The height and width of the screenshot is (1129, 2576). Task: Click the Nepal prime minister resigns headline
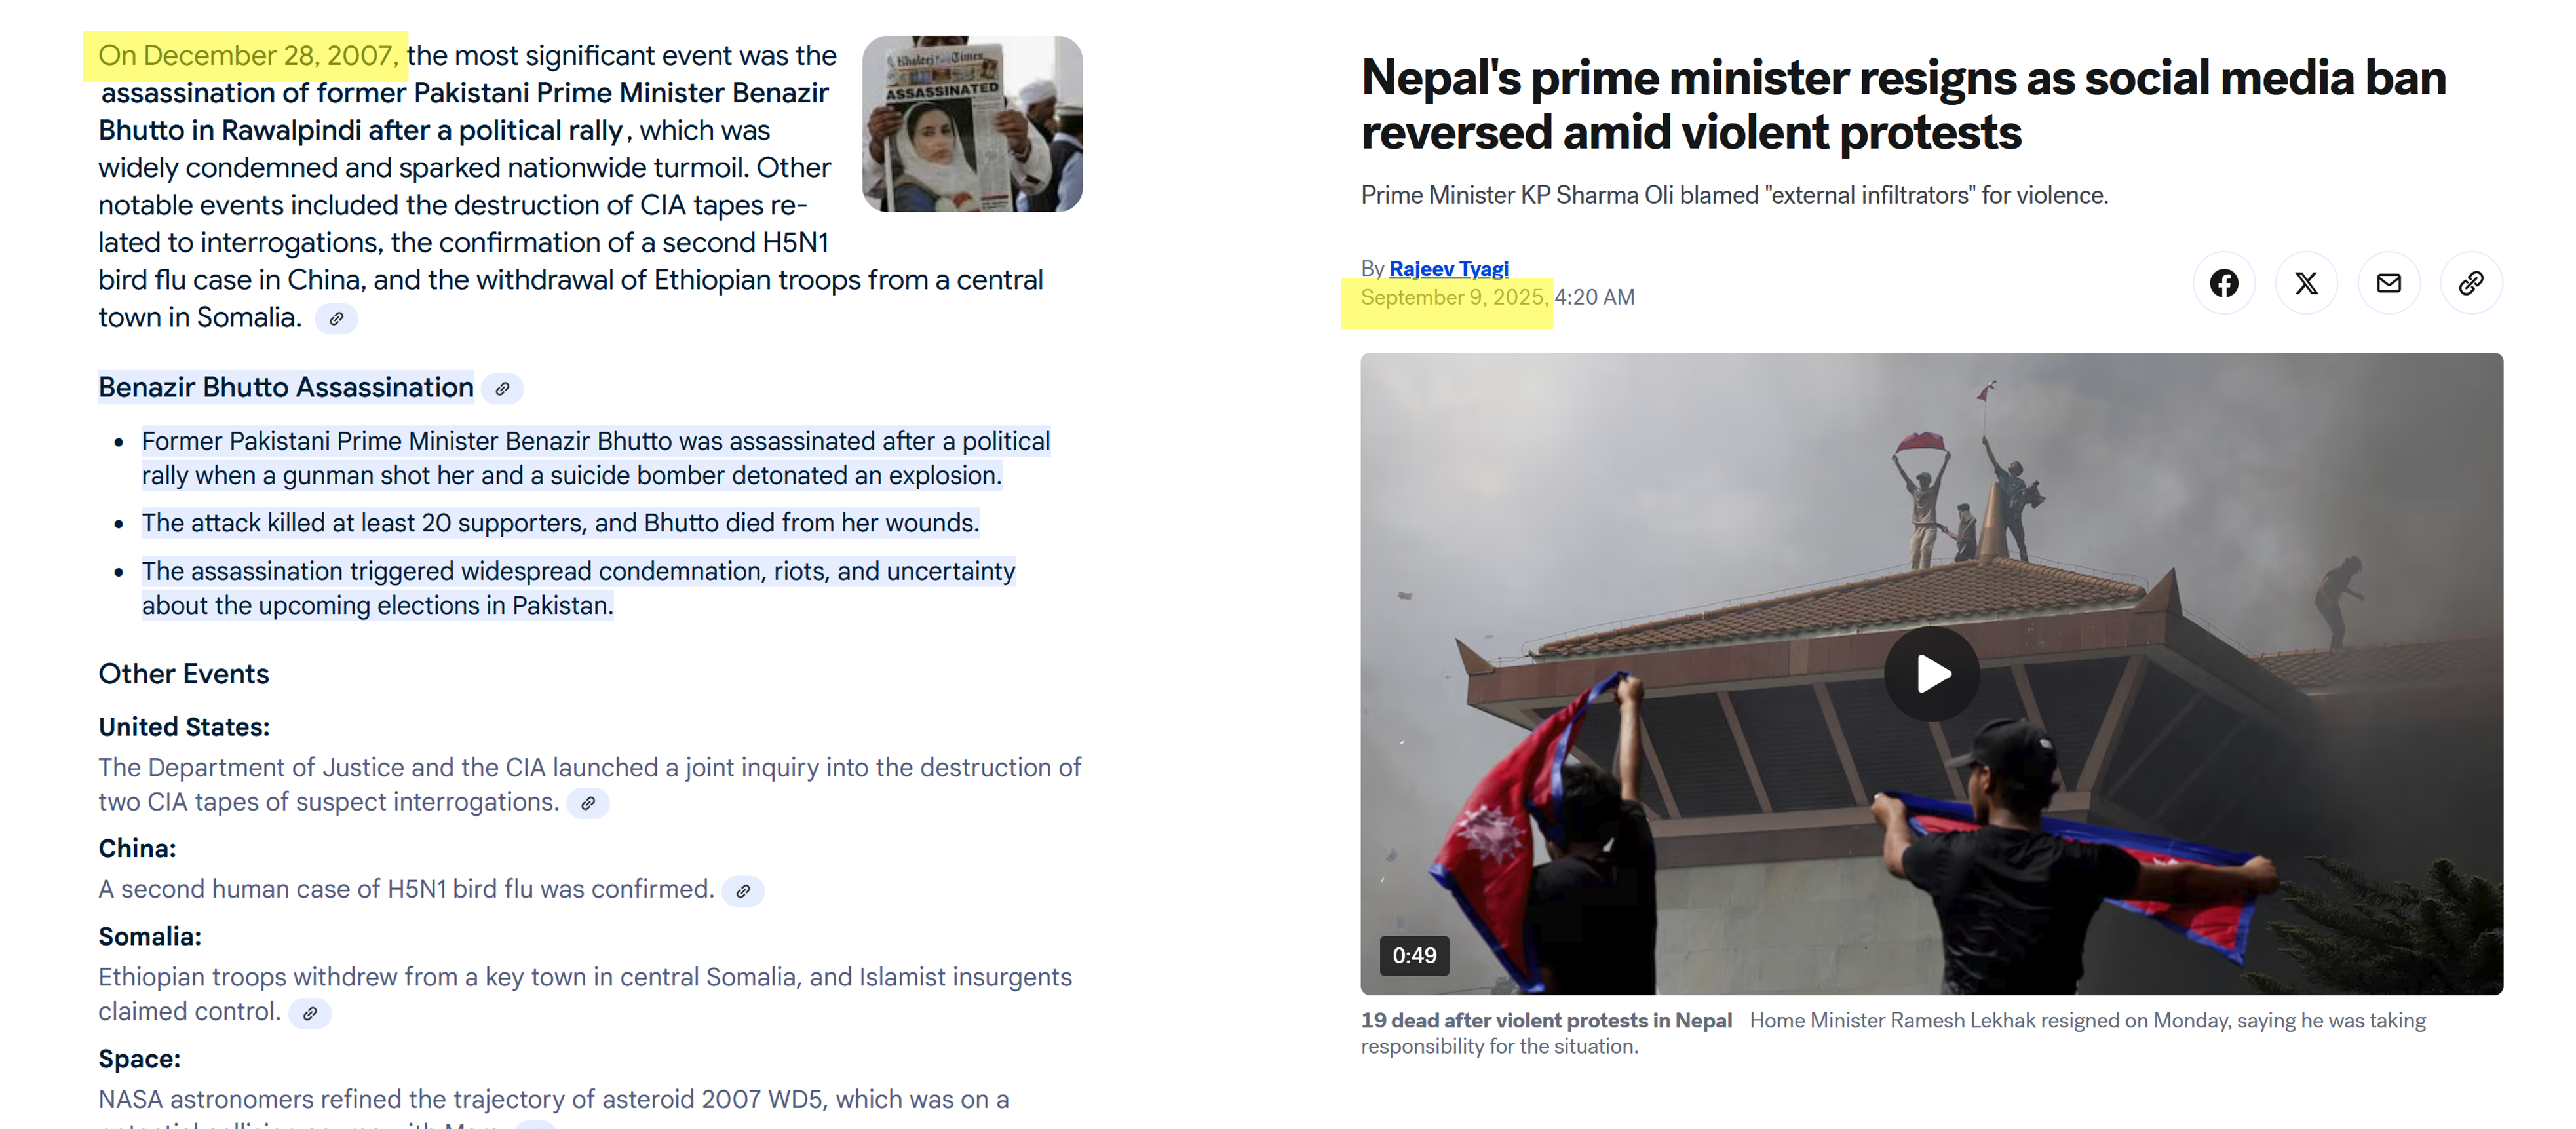point(1903,105)
